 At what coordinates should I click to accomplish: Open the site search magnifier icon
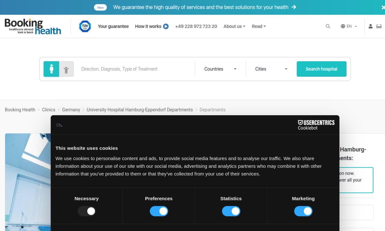[x=328, y=26]
